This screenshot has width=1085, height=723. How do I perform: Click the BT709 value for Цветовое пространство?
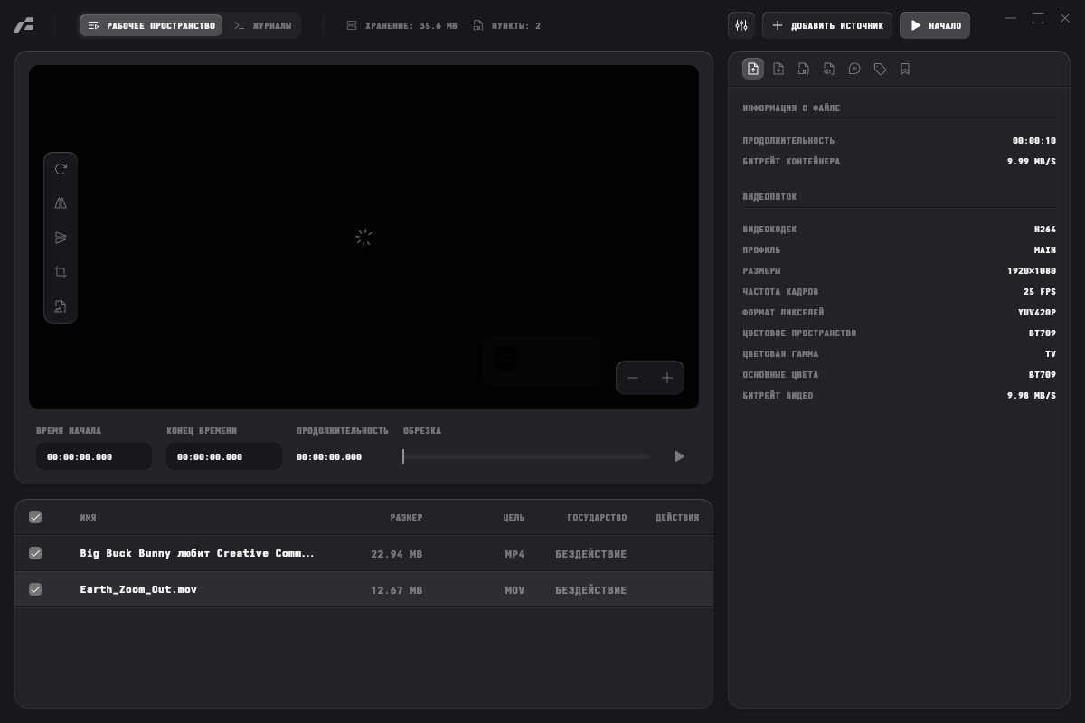coord(1043,333)
